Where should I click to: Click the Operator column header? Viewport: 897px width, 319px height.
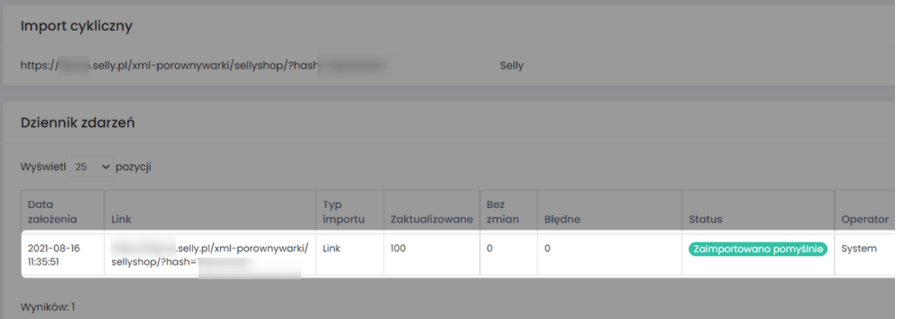coord(865,219)
